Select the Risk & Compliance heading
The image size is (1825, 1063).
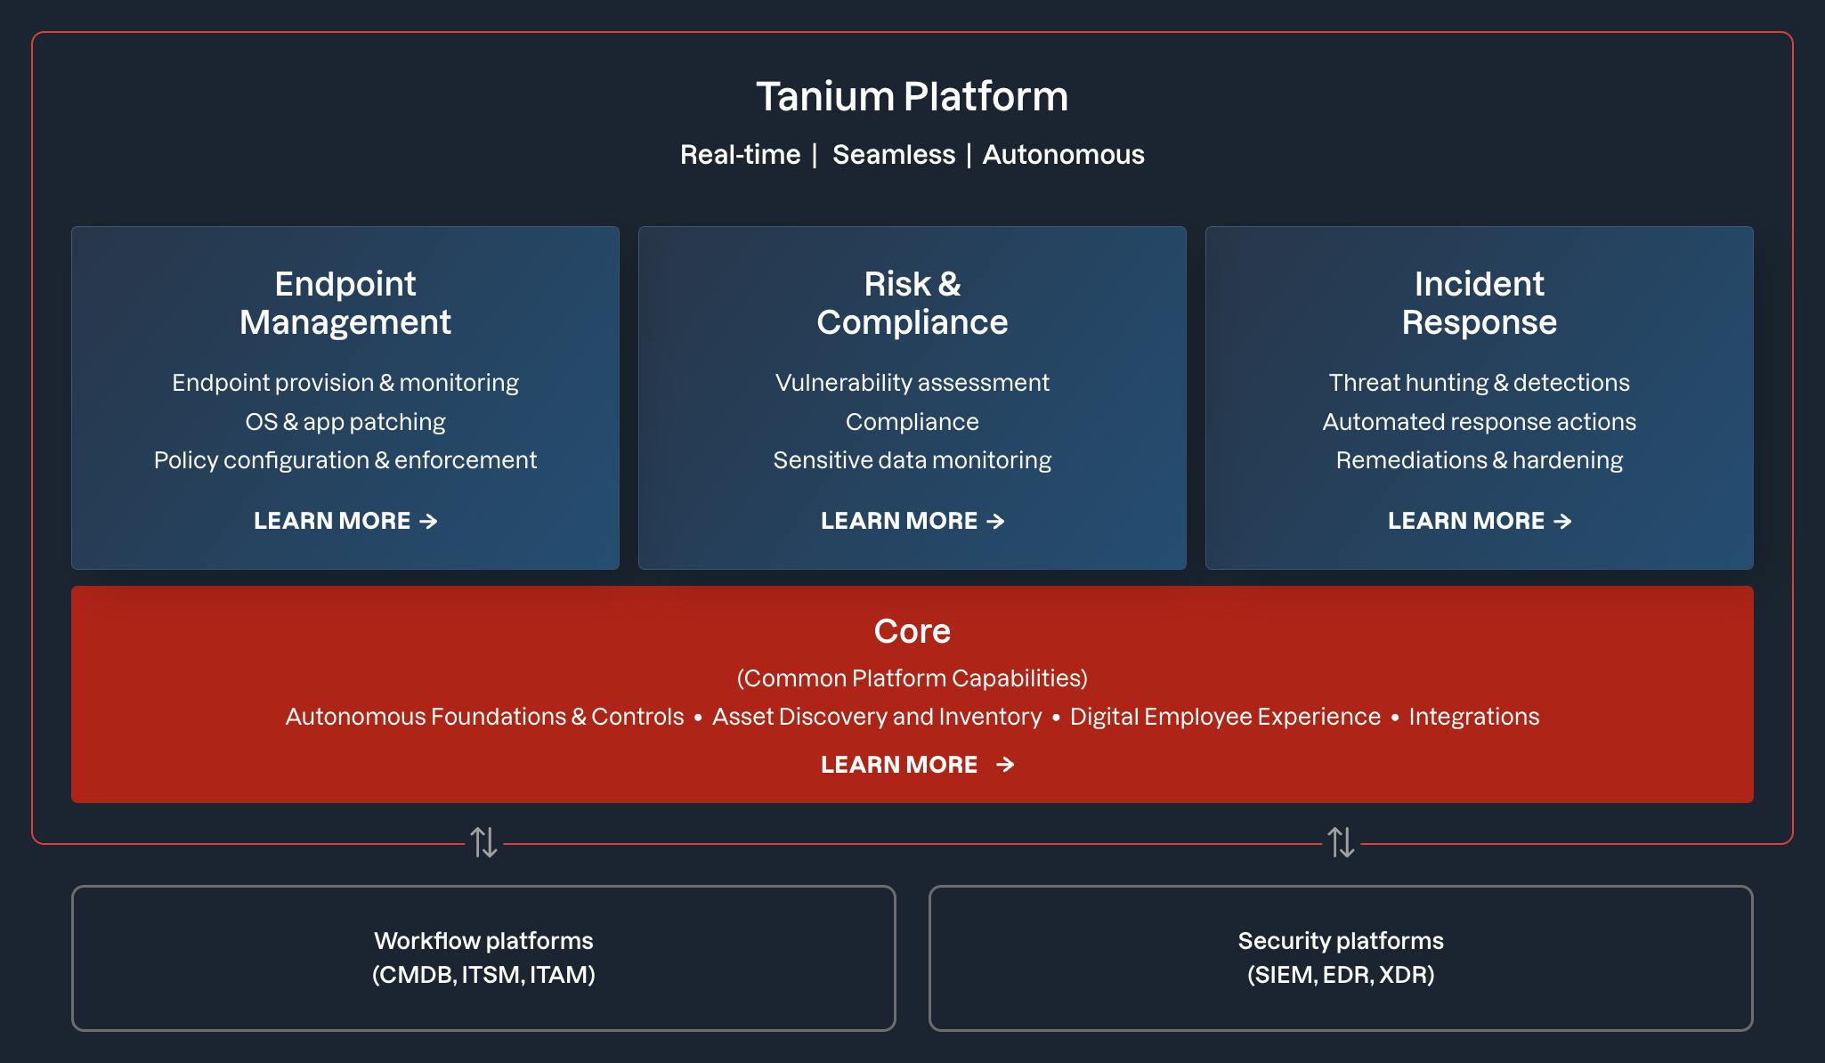tap(912, 303)
